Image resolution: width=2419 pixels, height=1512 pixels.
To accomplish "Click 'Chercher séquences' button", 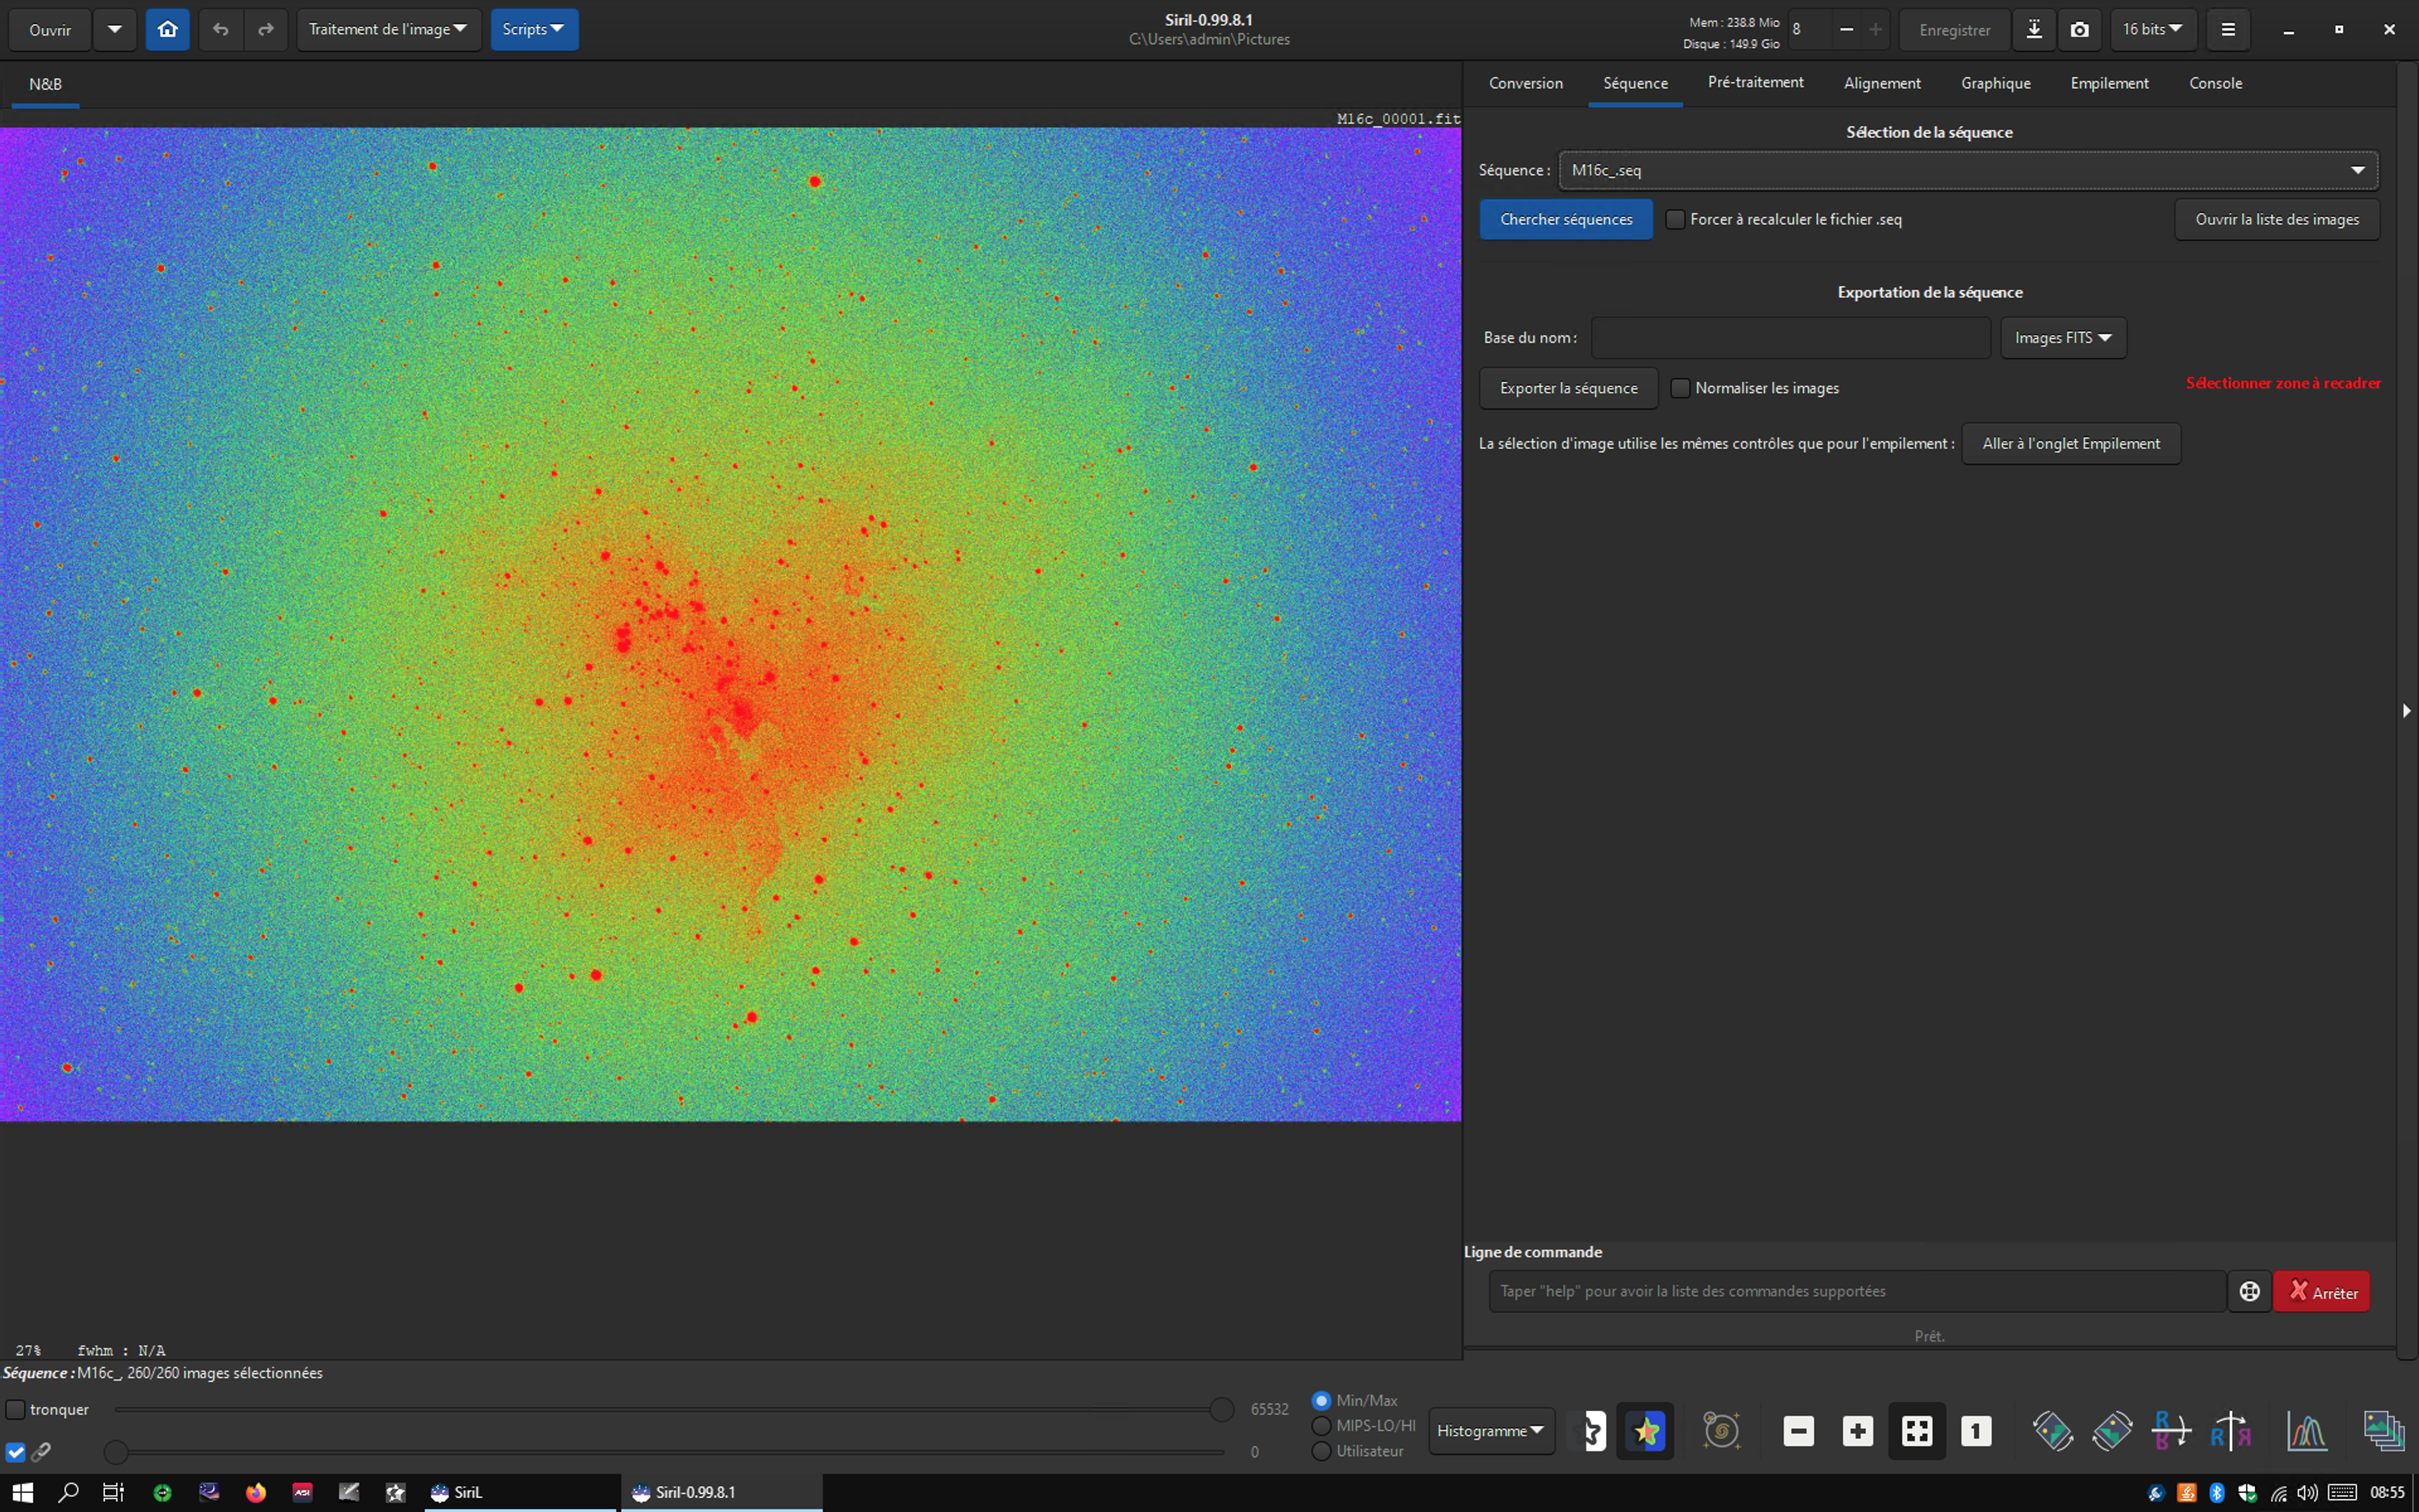I will (x=1565, y=219).
